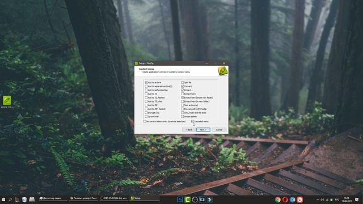Switch to the PeaZip releases browser window
The width and height of the screenshot is (363, 204).
click(83, 198)
